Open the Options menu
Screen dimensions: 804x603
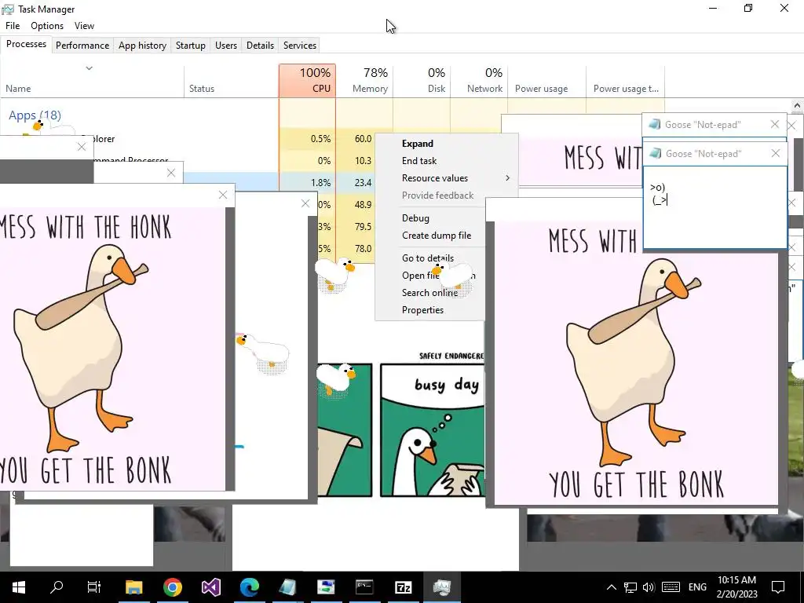click(47, 26)
